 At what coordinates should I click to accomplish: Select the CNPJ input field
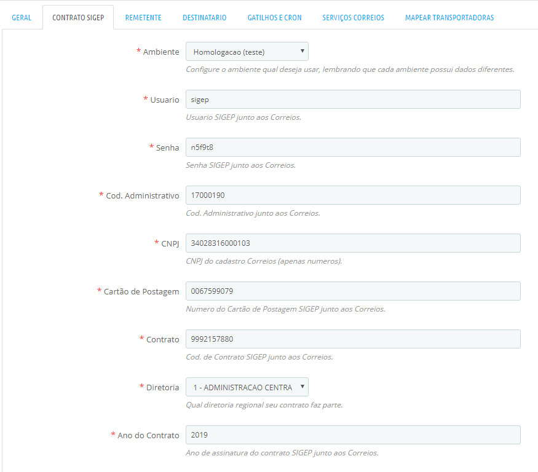353,243
